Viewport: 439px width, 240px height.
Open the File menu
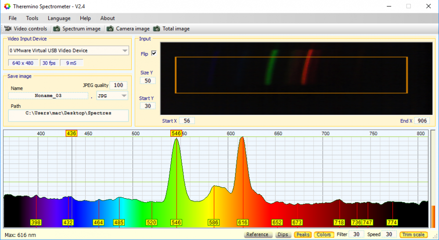pos(13,18)
